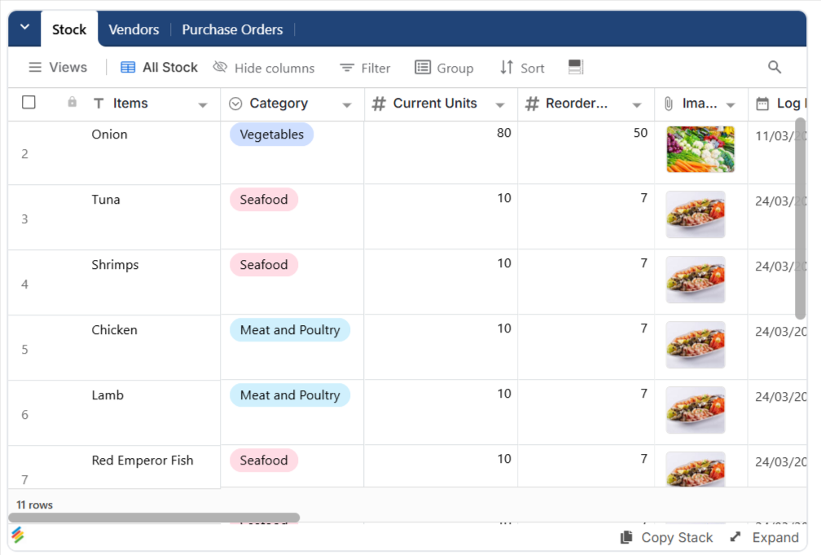Click Chicken's Meat and Poultry tag

pyautogui.click(x=290, y=329)
